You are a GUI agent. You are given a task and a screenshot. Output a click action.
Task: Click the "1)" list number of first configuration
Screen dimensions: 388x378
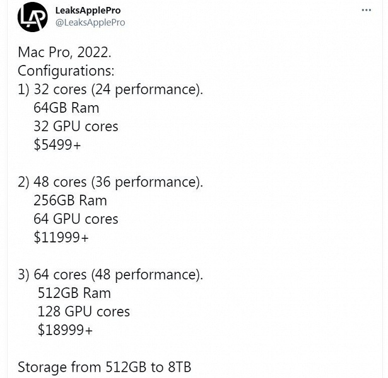23,89
